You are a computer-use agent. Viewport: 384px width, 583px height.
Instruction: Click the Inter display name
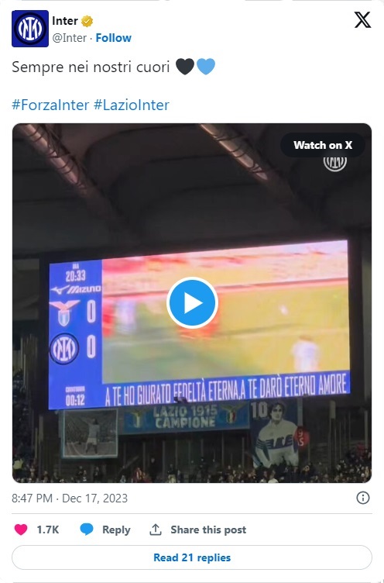pos(65,21)
